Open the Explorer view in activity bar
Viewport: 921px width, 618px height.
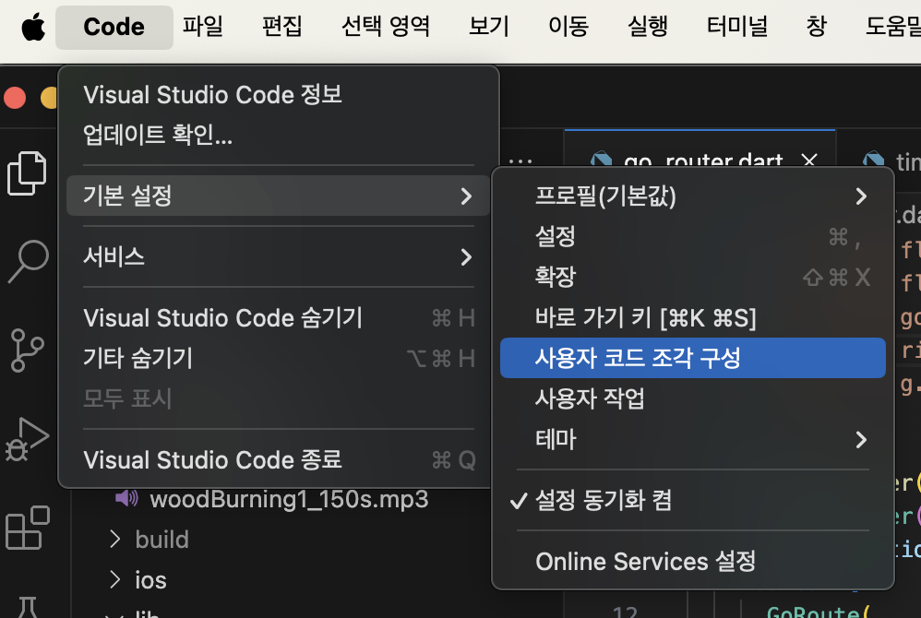(x=27, y=173)
